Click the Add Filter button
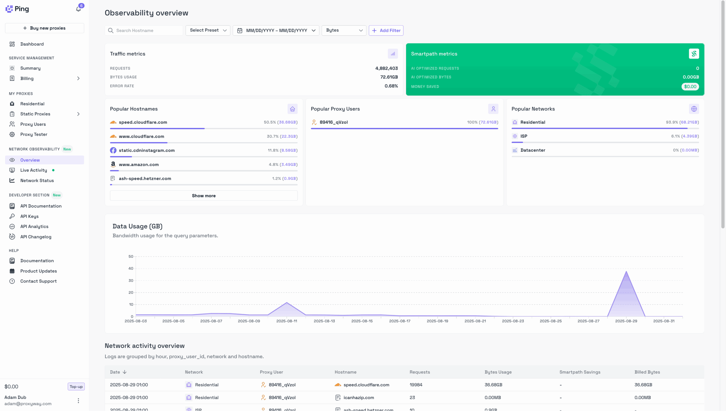The image size is (726, 411). (386, 31)
